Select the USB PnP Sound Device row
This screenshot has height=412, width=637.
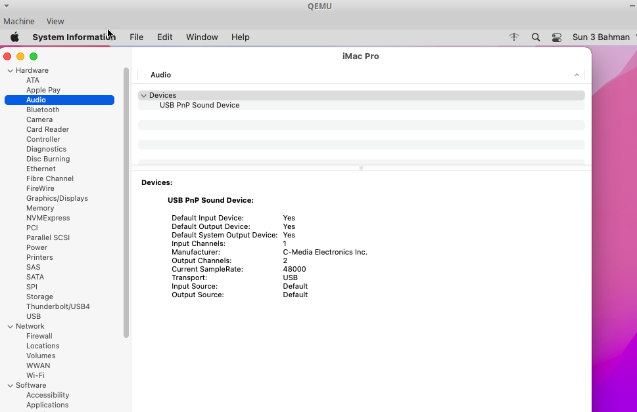coord(200,106)
